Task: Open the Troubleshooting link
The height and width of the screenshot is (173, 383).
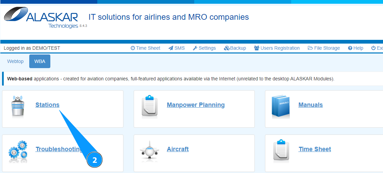Action: 58,149
